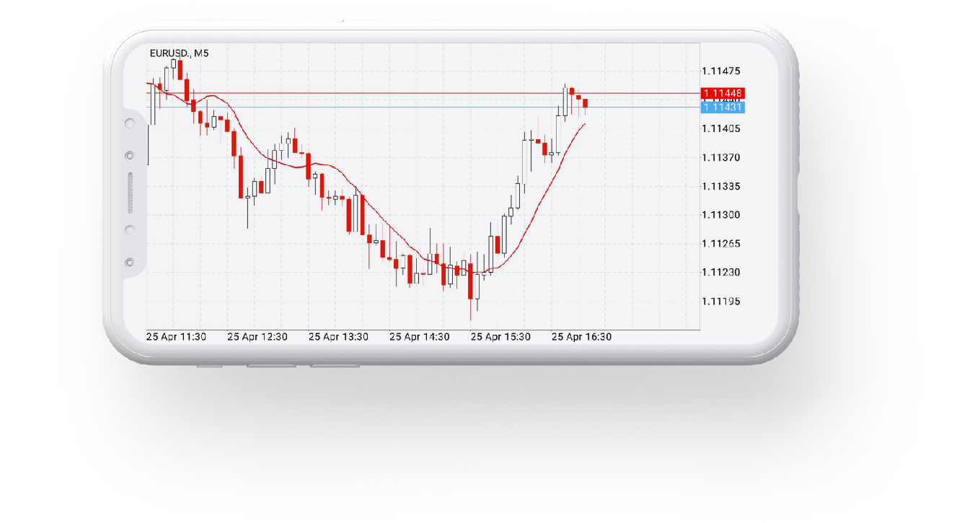This screenshot has height=523, width=980.
Task: Select the 25 Apr 13:30 time label
Action: coord(338,337)
